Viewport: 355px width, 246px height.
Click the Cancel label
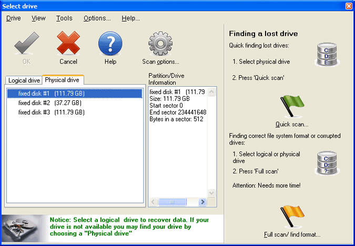point(68,61)
